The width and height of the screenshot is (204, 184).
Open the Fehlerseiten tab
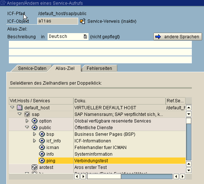pos(99,68)
